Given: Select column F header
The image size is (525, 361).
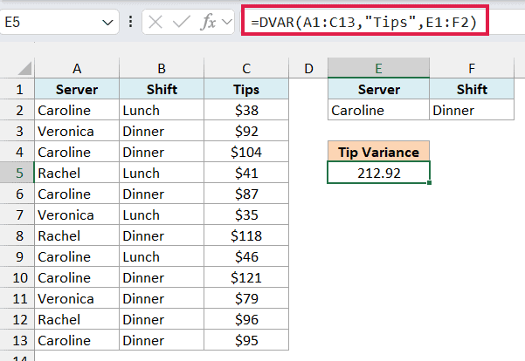Looking at the screenshot, I should point(472,69).
